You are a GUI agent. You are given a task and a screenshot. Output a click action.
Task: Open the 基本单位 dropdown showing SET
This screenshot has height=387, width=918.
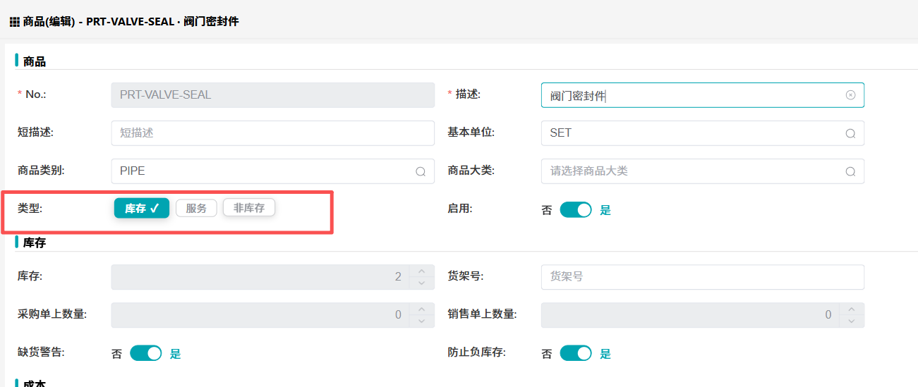(x=691, y=133)
